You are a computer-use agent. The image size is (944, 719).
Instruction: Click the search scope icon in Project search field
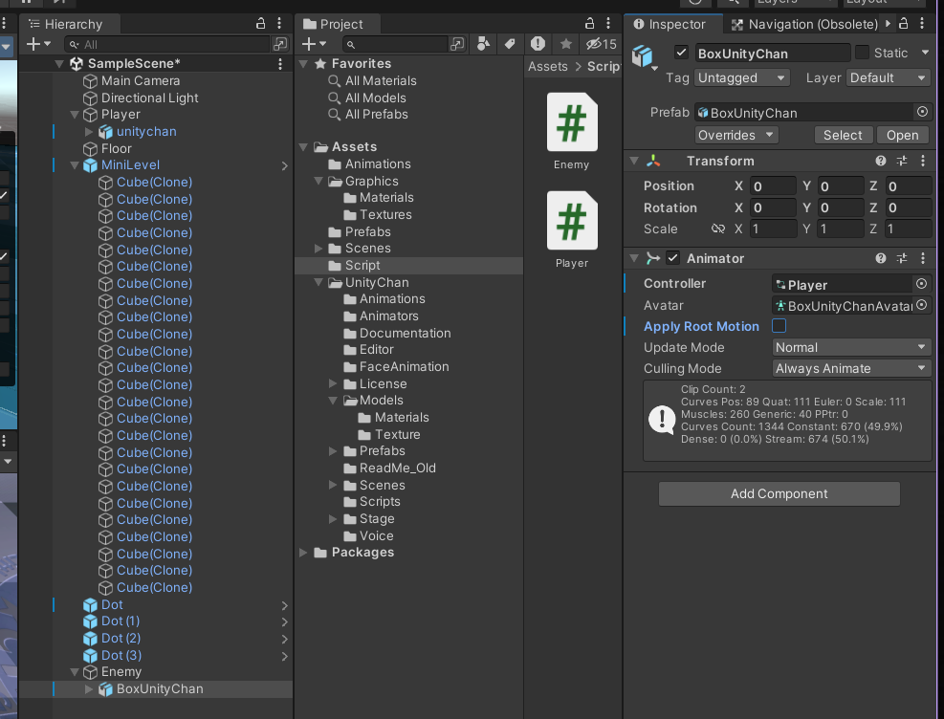pos(457,44)
